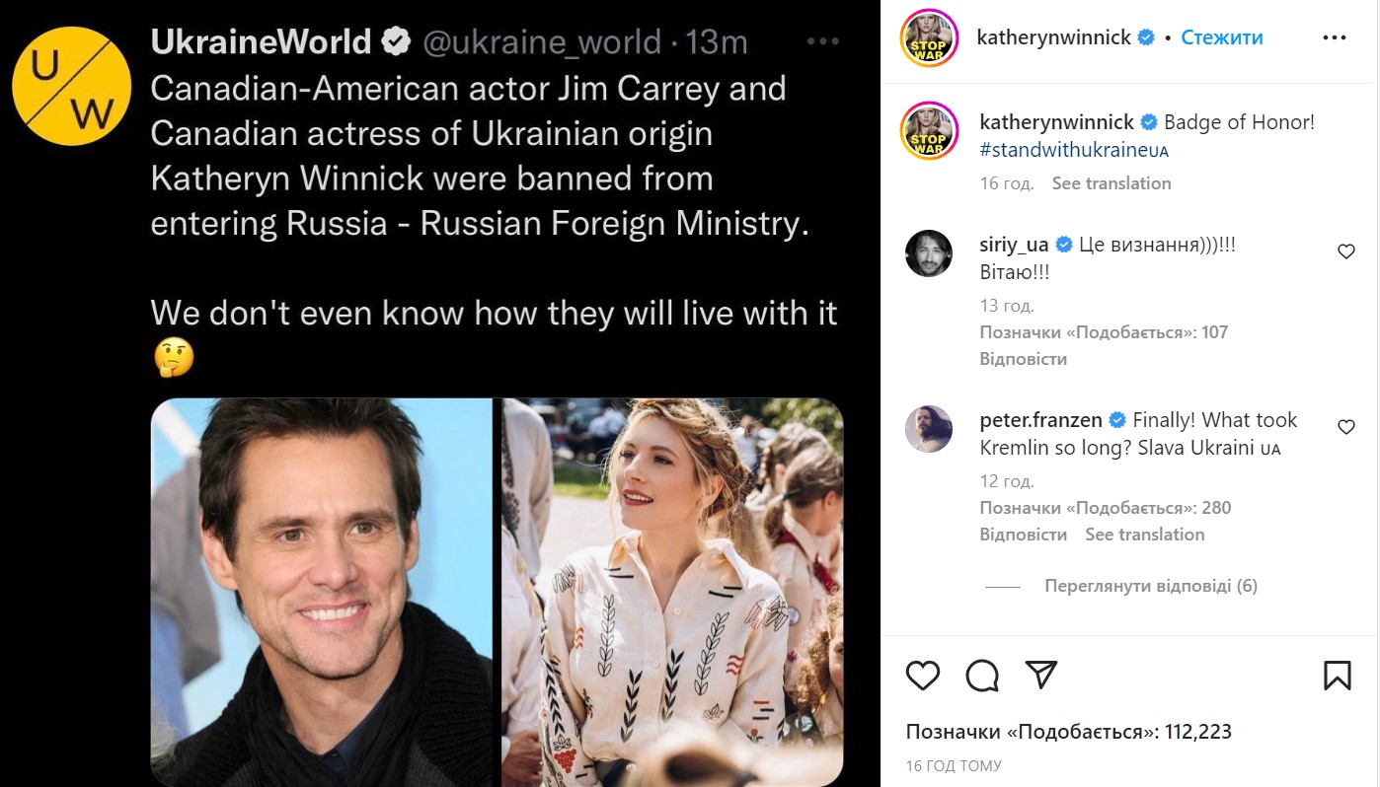
Task: Click siriy_ua's comment avatar
Action: point(929,254)
